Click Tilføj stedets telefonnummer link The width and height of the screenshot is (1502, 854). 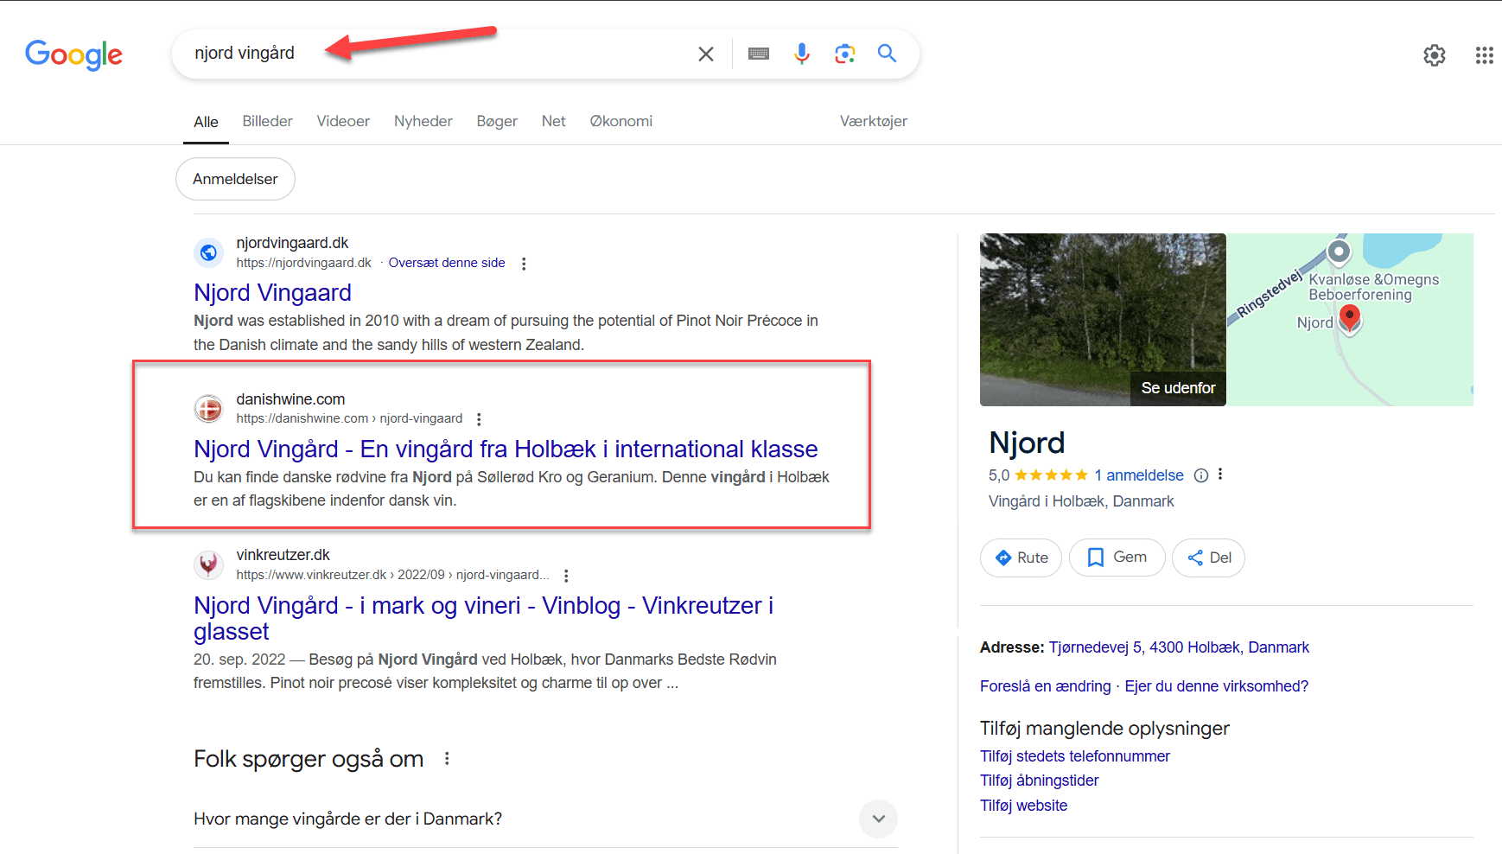[x=1074, y=756]
